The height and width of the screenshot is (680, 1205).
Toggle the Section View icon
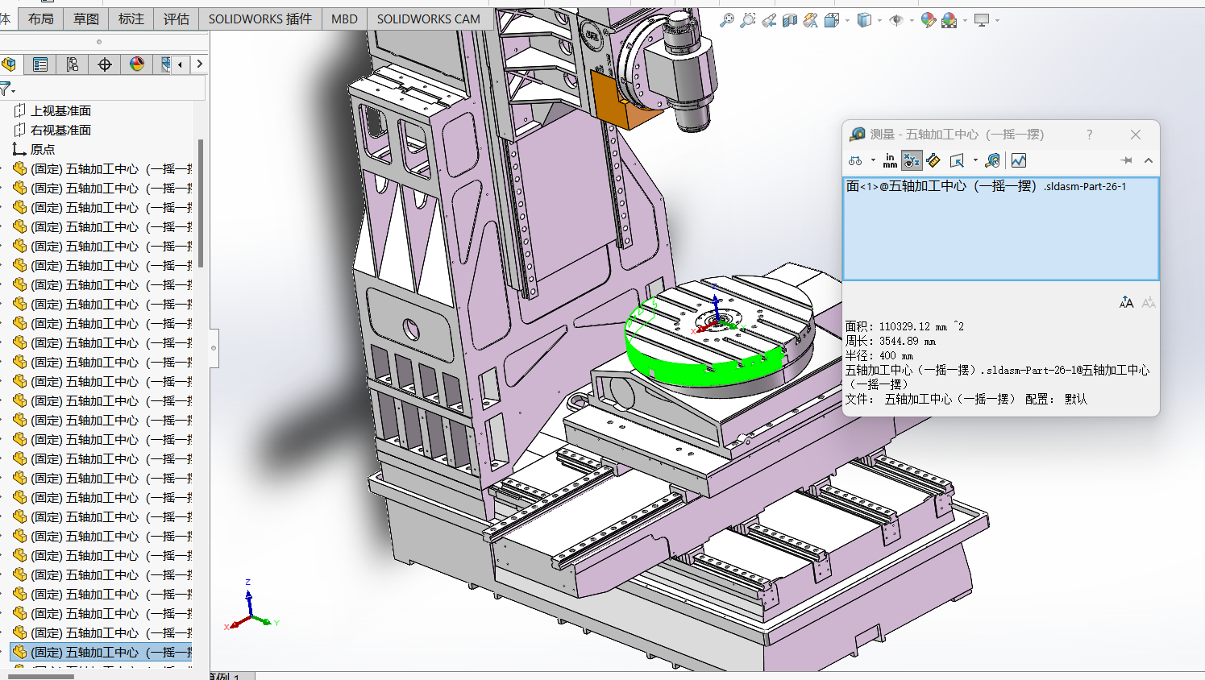[790, 20]
